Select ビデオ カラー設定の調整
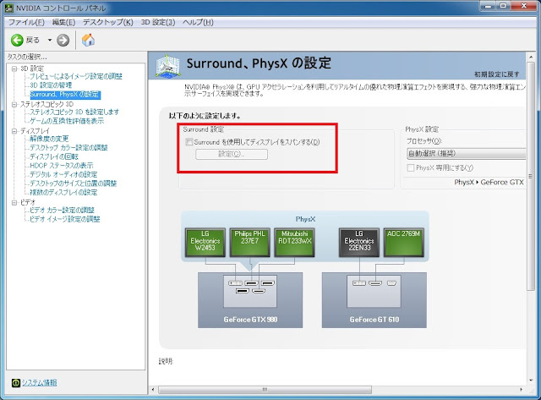This screenshot has height=400, width=541. pyautogui.click(x=62, y=211)
